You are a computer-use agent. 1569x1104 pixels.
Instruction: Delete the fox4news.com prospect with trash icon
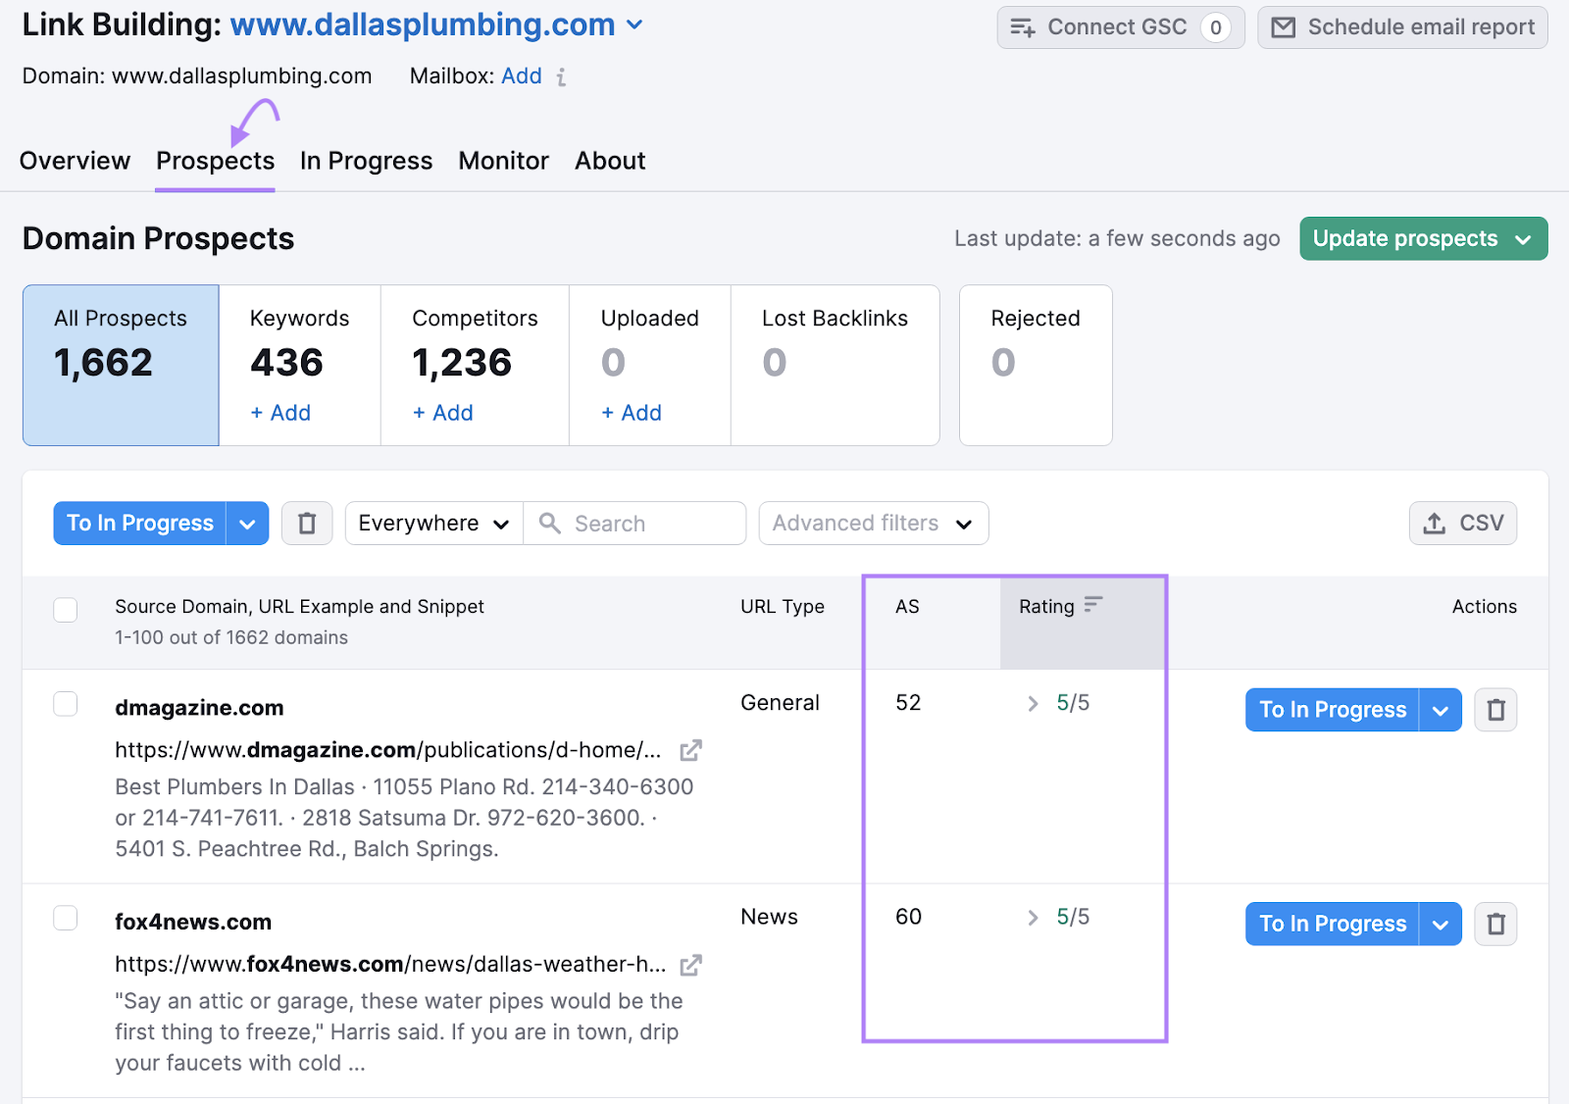pos(1495,923)
